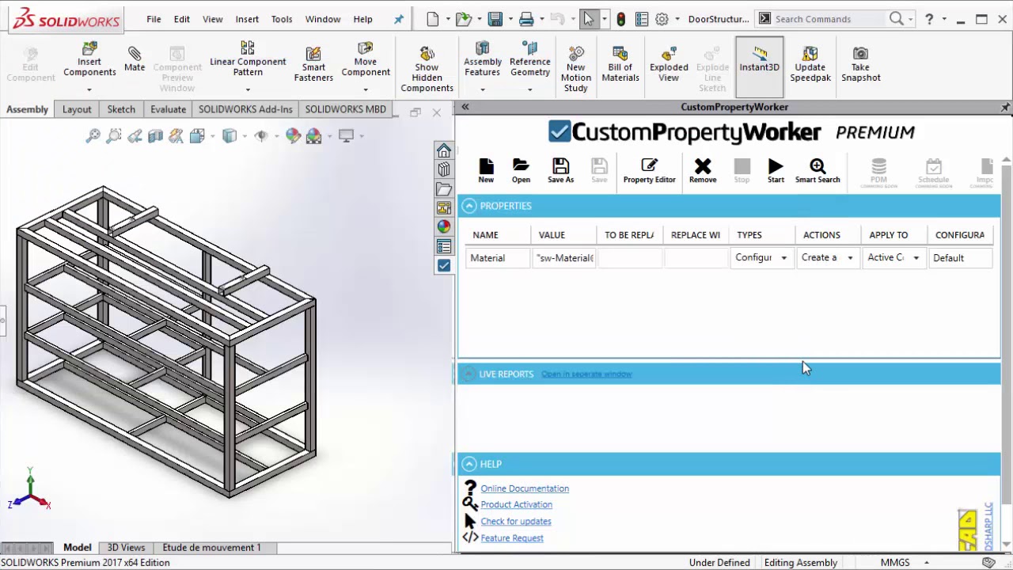Start a New Motion Study

click(575, 69)
